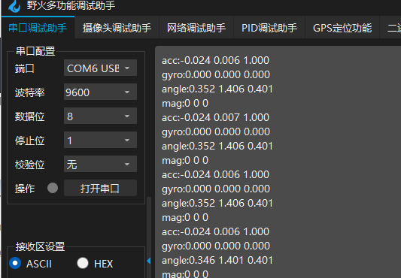Click the first acc:-0.024 0.006 1.000 line
This screenshot has width=401, height=278.
coord(216,61)
